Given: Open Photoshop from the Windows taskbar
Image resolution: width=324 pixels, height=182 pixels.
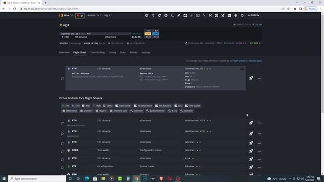Looking at the screenshot, I should point(145,178).
